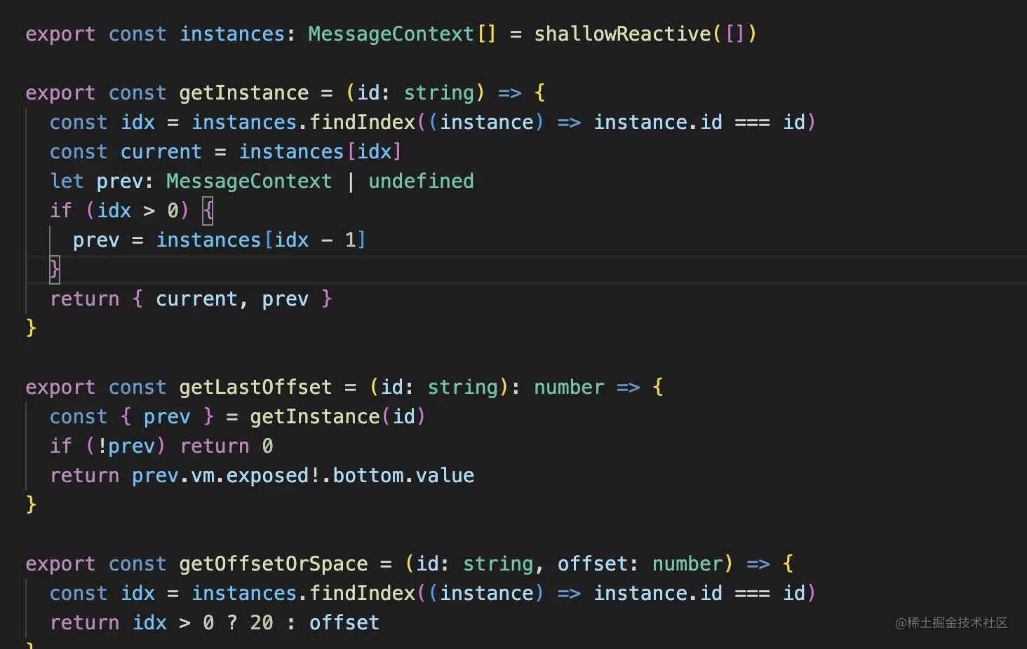Click 'return { current, prev }' return keyword
The image size is (1027, 649).
[85, 299]
